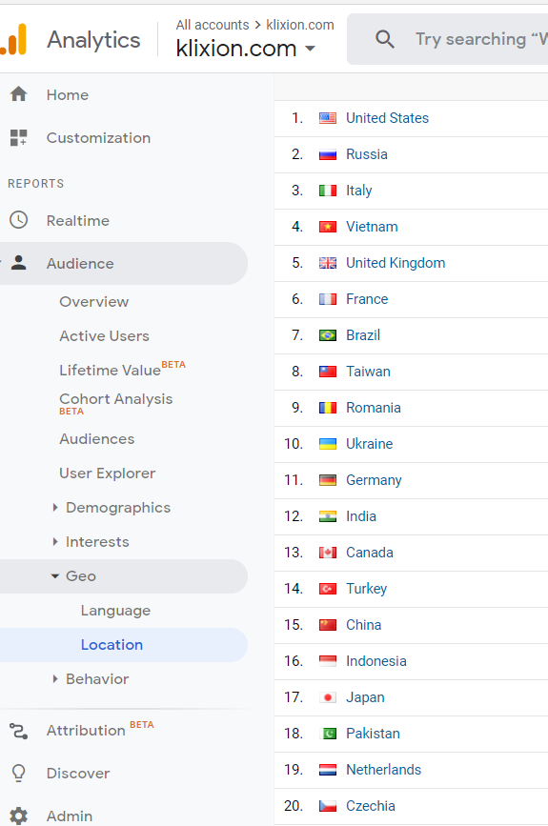
Task: Open the Netherlands country link
Action: pyautogui.click(x=383, y=770)
